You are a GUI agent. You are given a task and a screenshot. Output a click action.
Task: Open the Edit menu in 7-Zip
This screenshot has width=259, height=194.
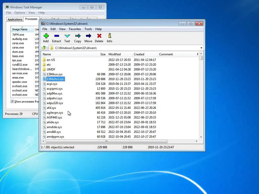coord(53,29)
